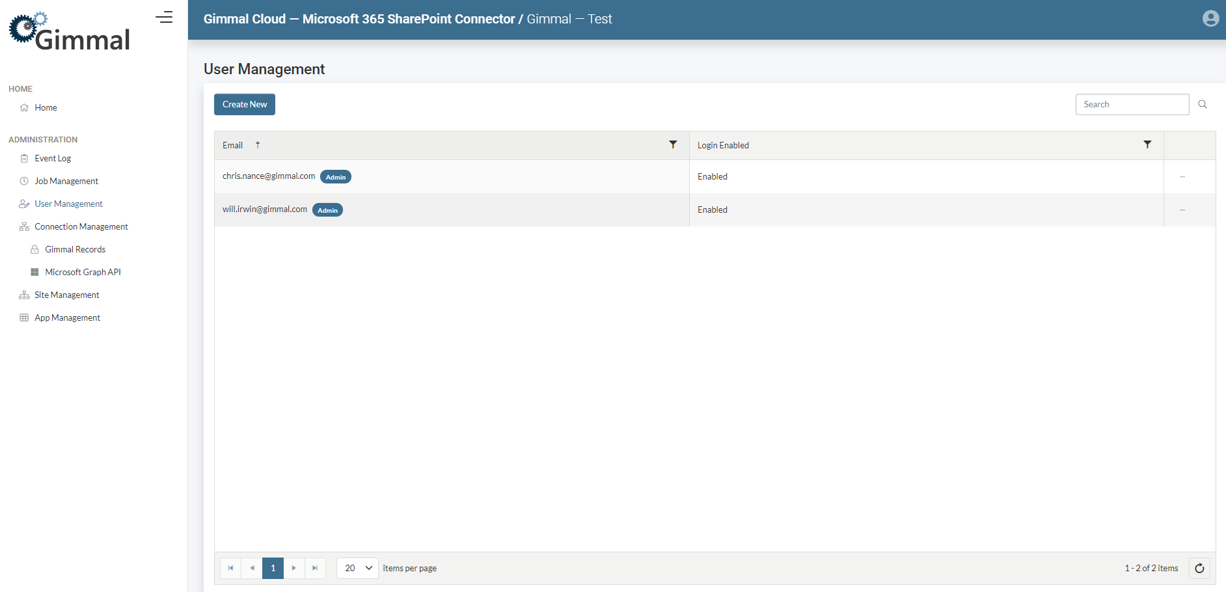Jump to the first page of results
This screenshot has height=592, width=1226.
tap(230, 568)
